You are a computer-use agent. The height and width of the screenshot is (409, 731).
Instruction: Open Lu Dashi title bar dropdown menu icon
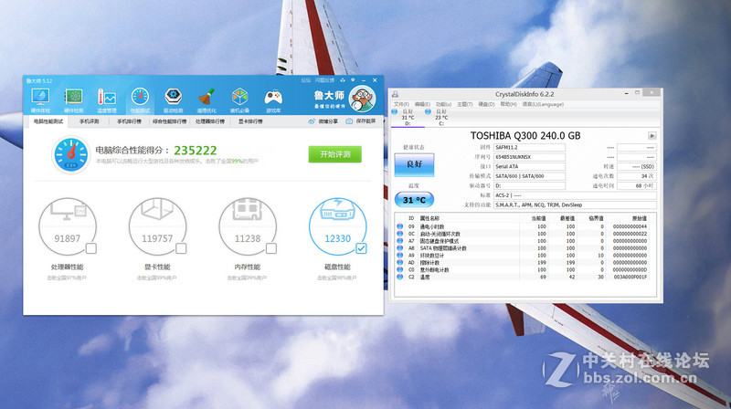pyautogui.click(x=353, y=80)
